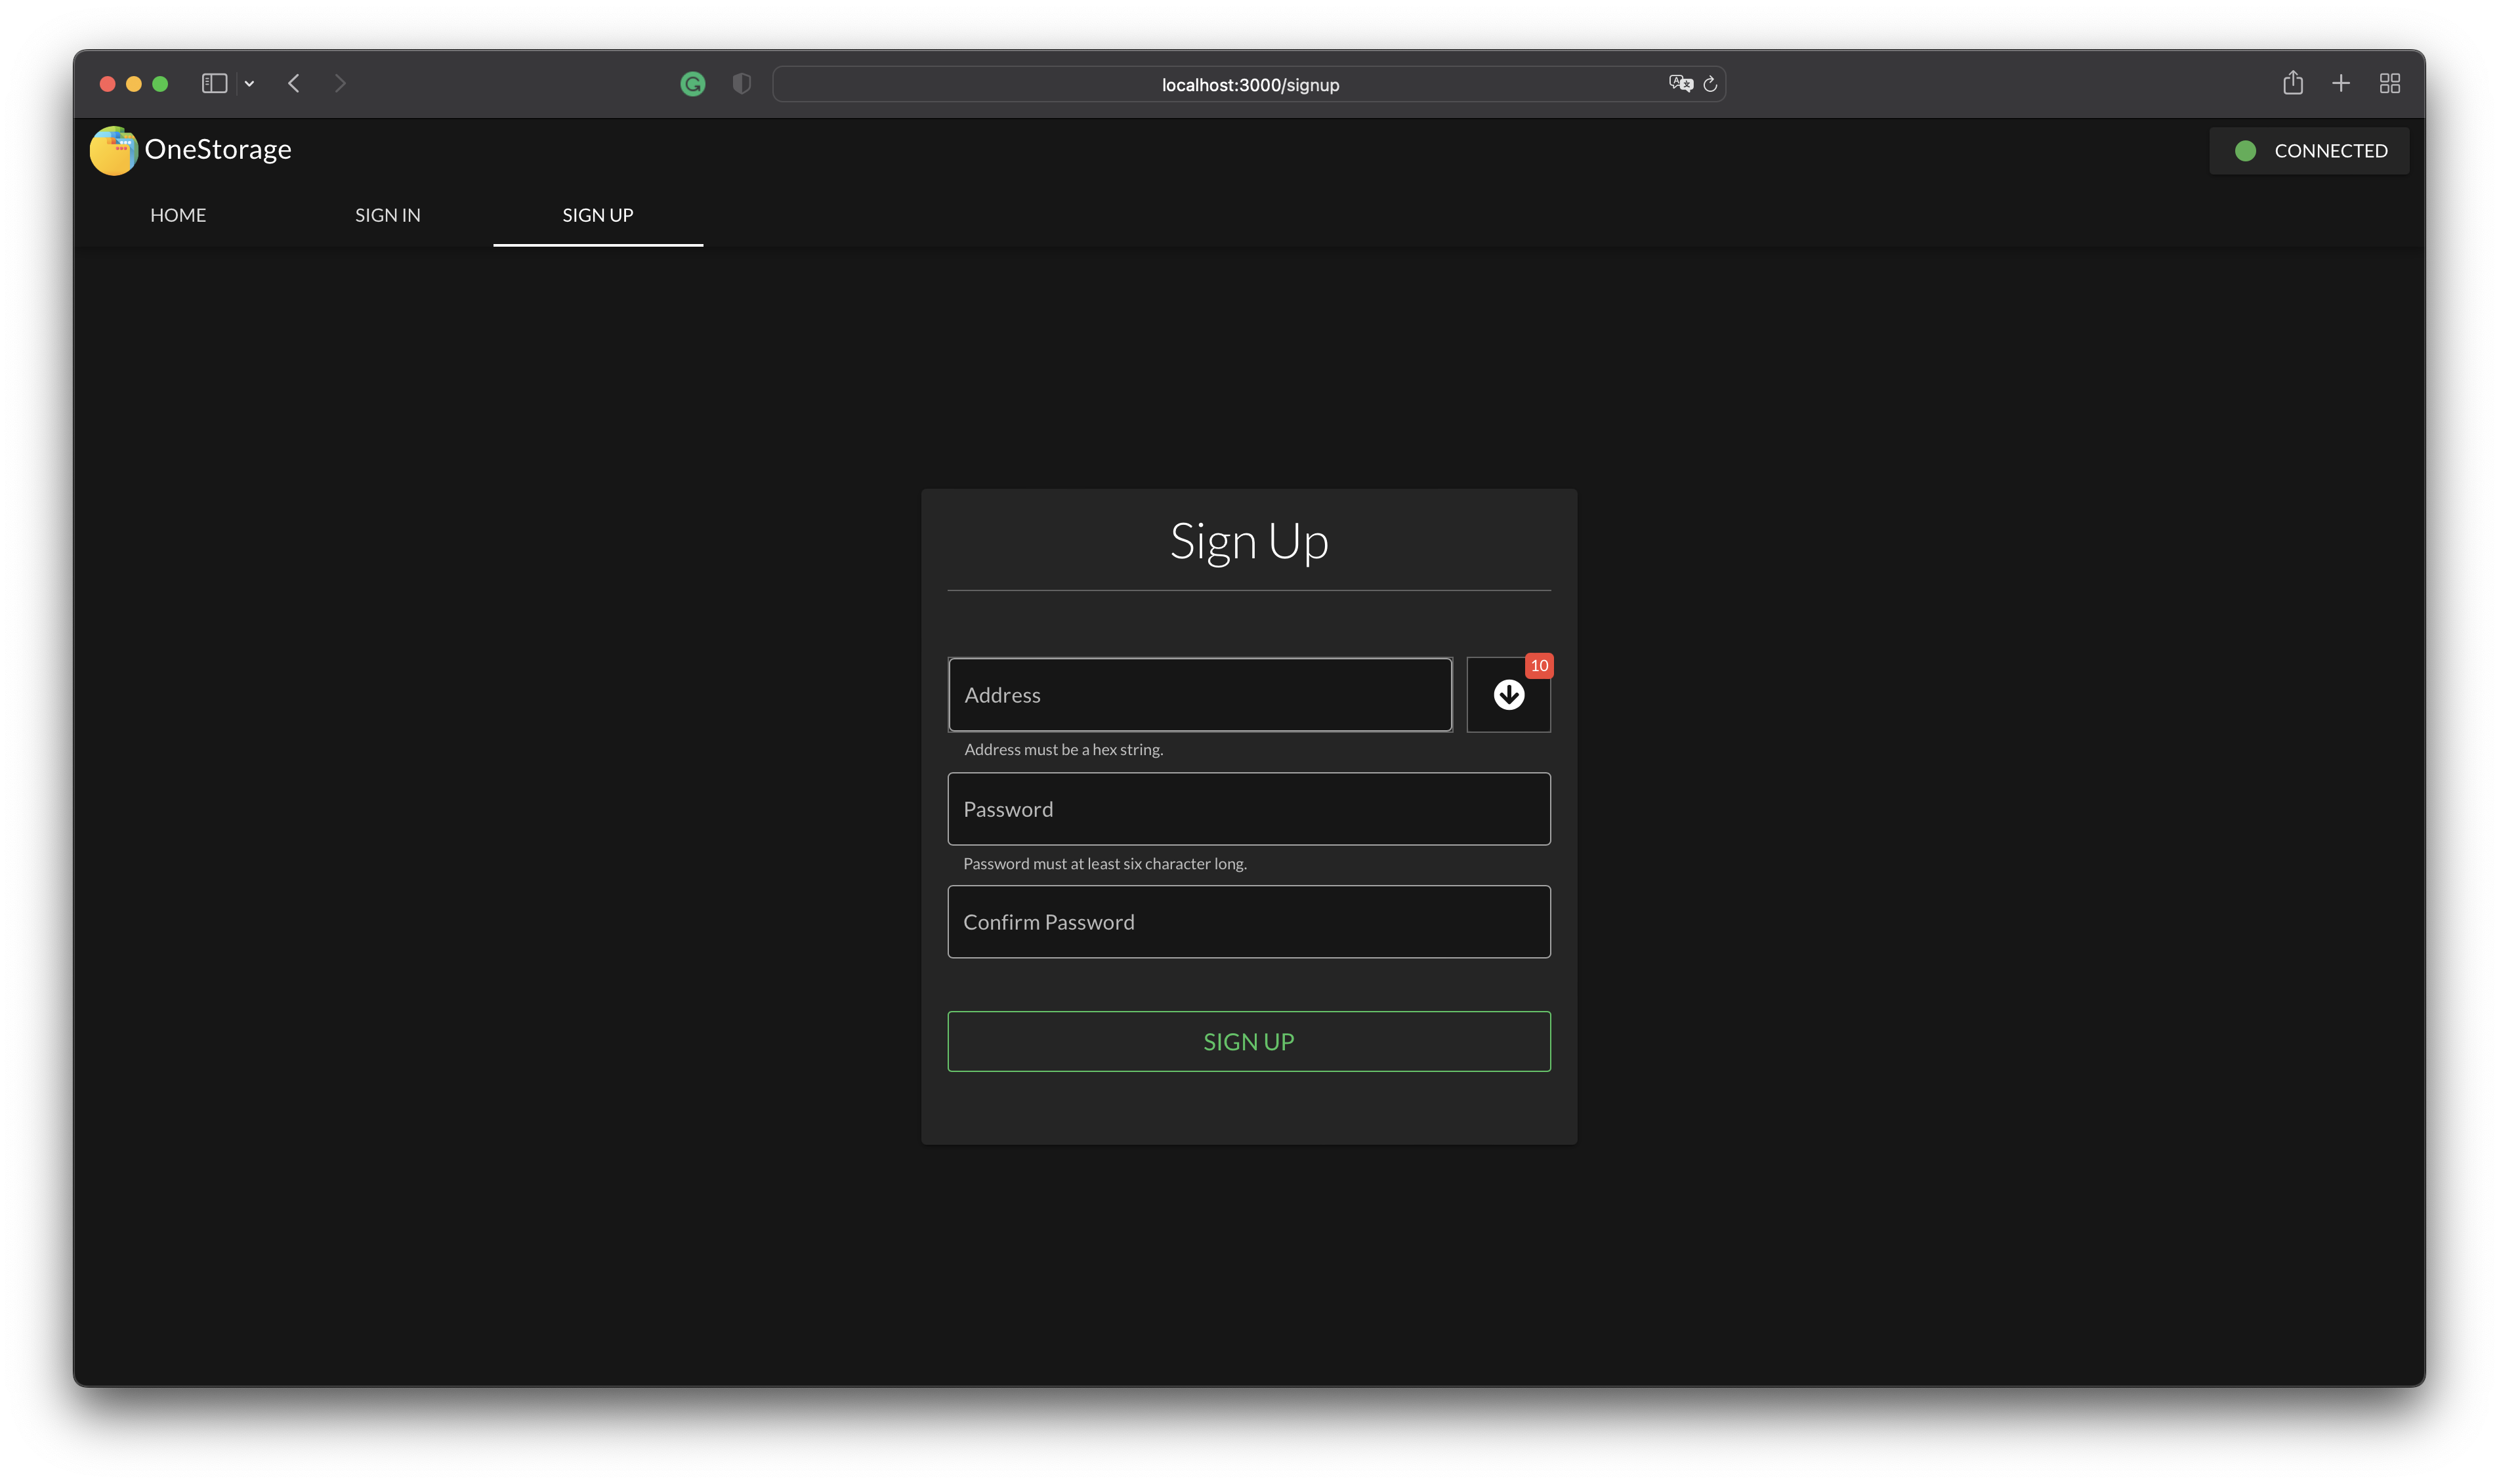
Task: Click the Grammarly extension icon
Action: tap(692, 84)
